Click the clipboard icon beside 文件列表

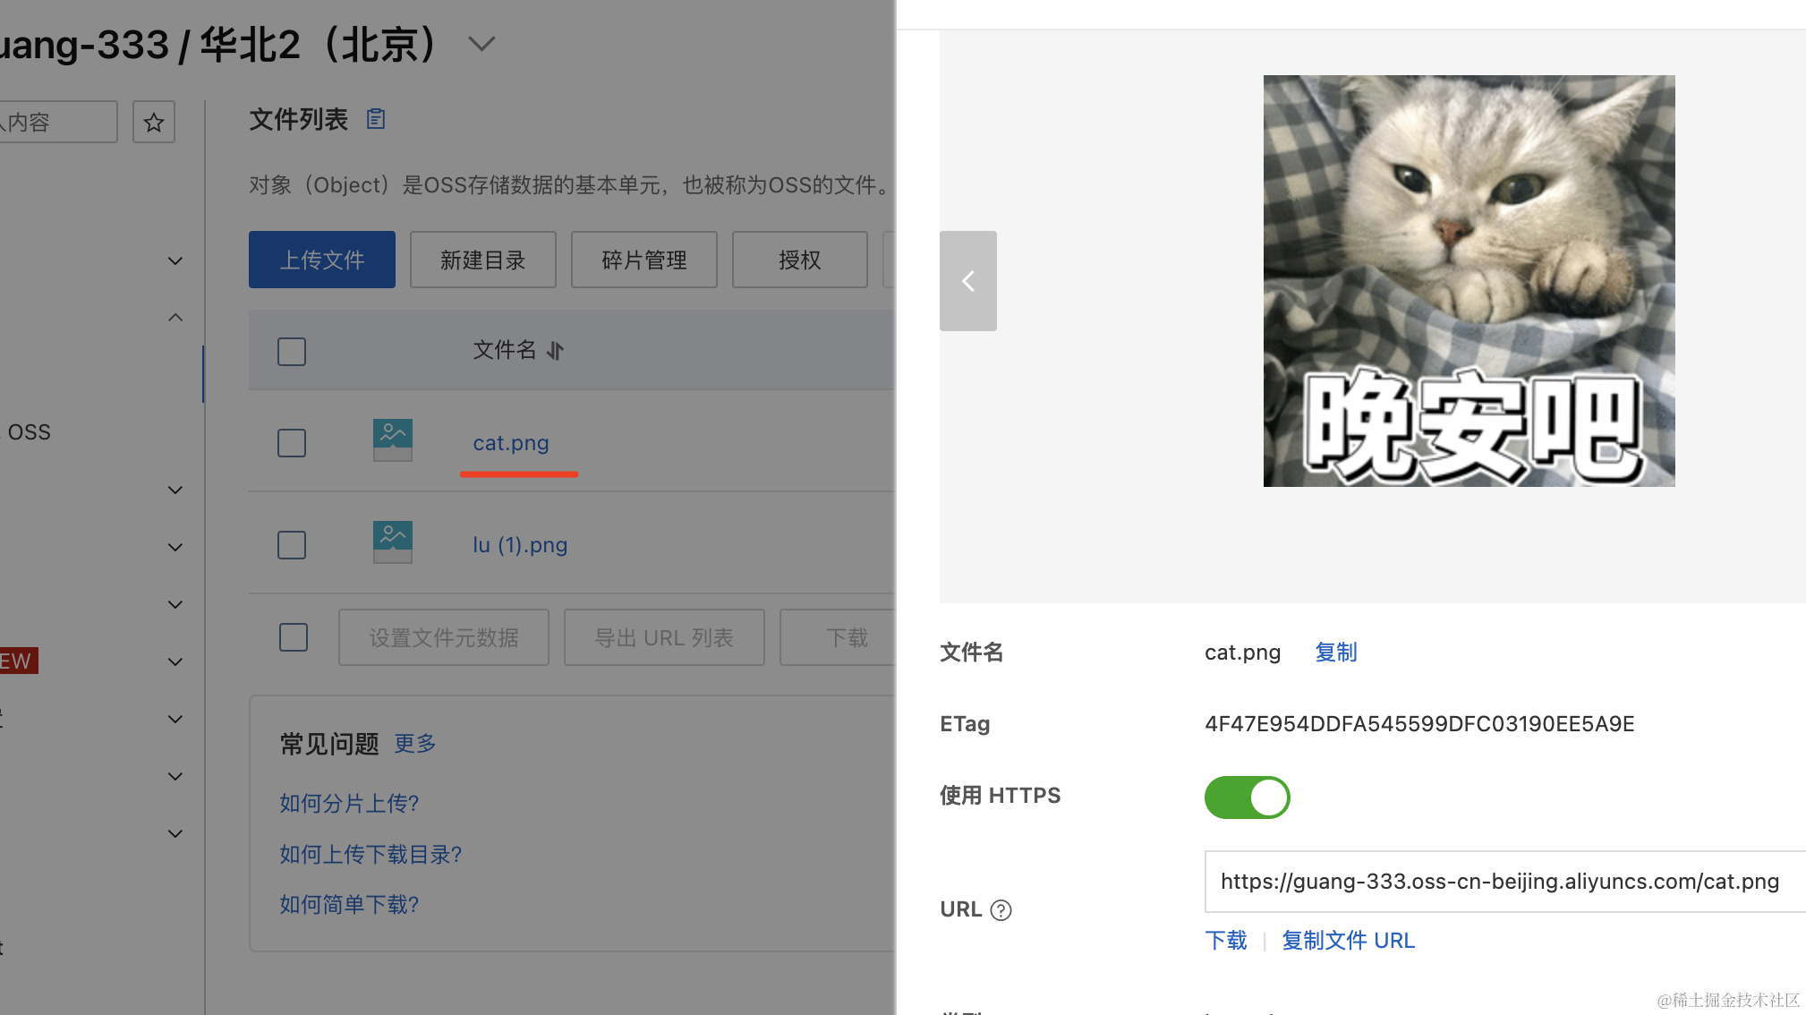[376, 118]
